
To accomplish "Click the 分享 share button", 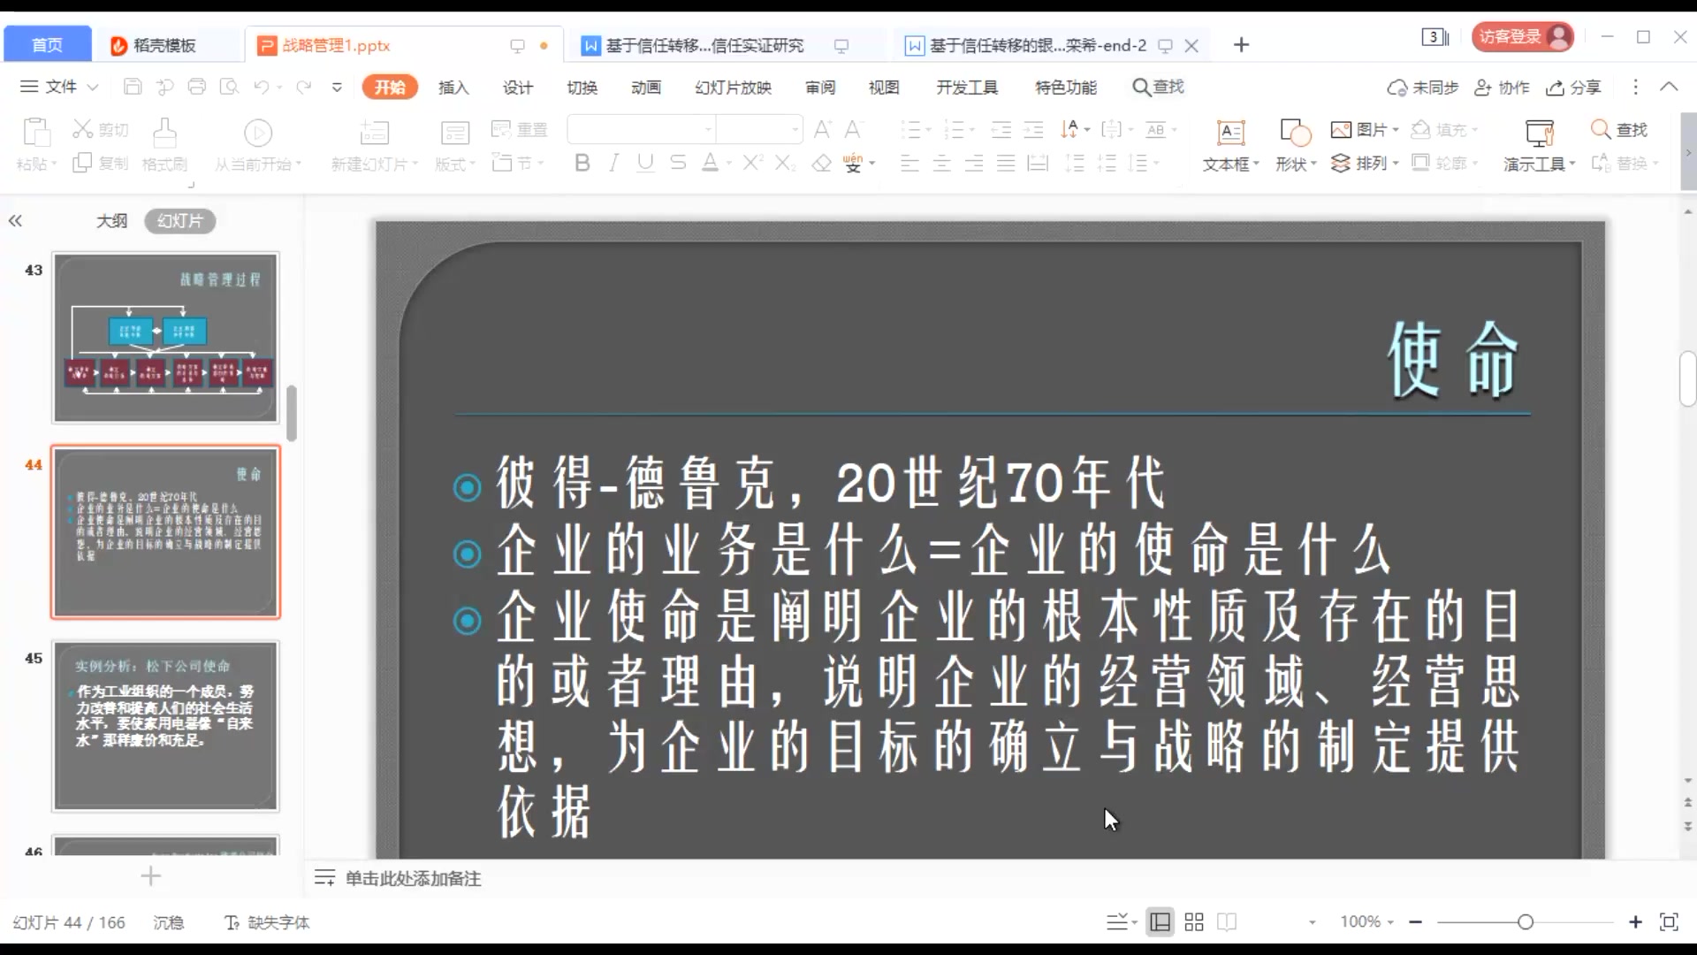I will [1573, 87].
